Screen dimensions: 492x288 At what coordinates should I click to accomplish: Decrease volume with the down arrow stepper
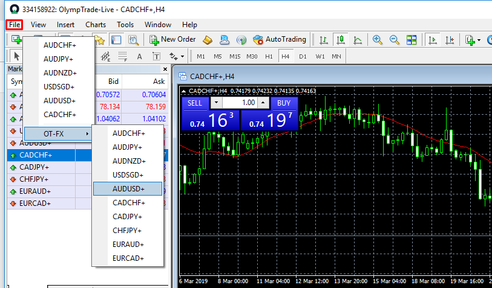216,103
